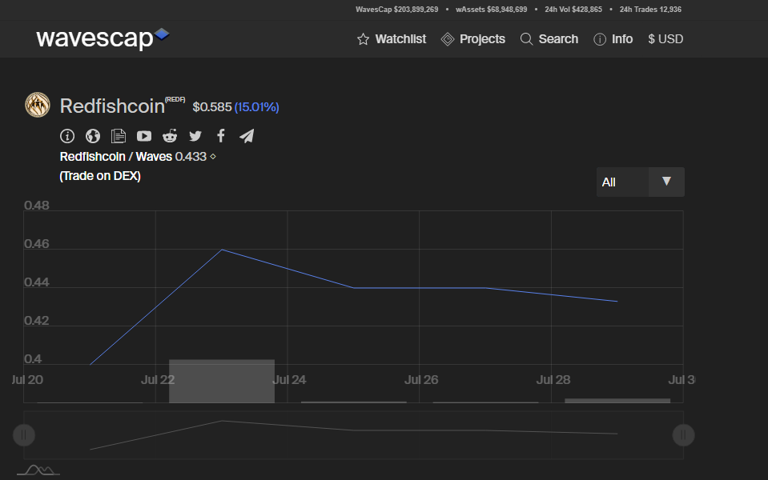Viewport: 768px width, 480px height.
Task: Click the 24h Trades 12,936 stat
Action: click(650, 10)
